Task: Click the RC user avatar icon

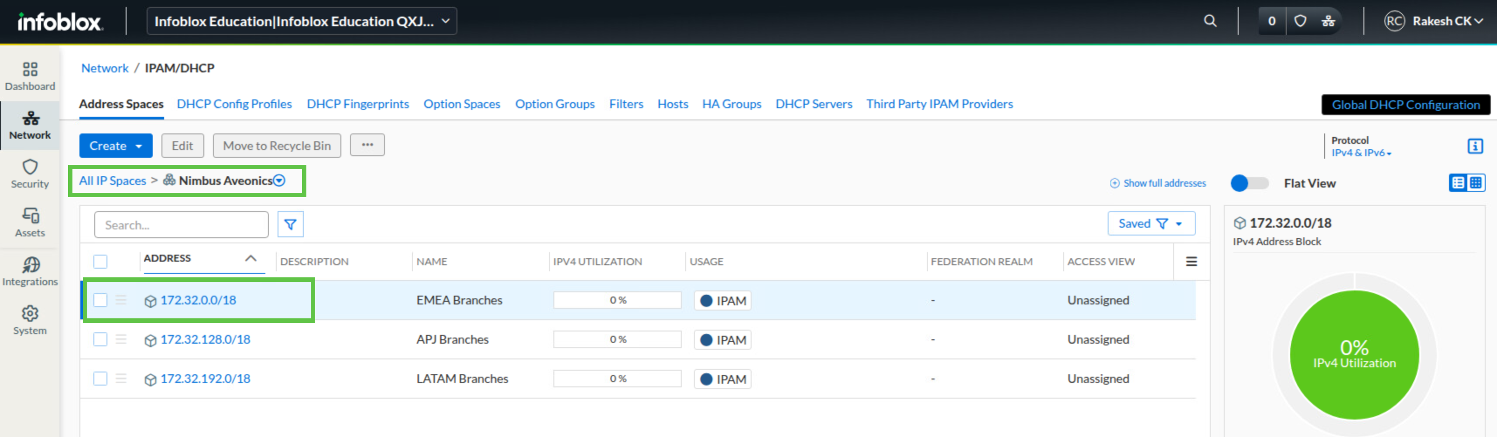Action: pos(1394,21)
